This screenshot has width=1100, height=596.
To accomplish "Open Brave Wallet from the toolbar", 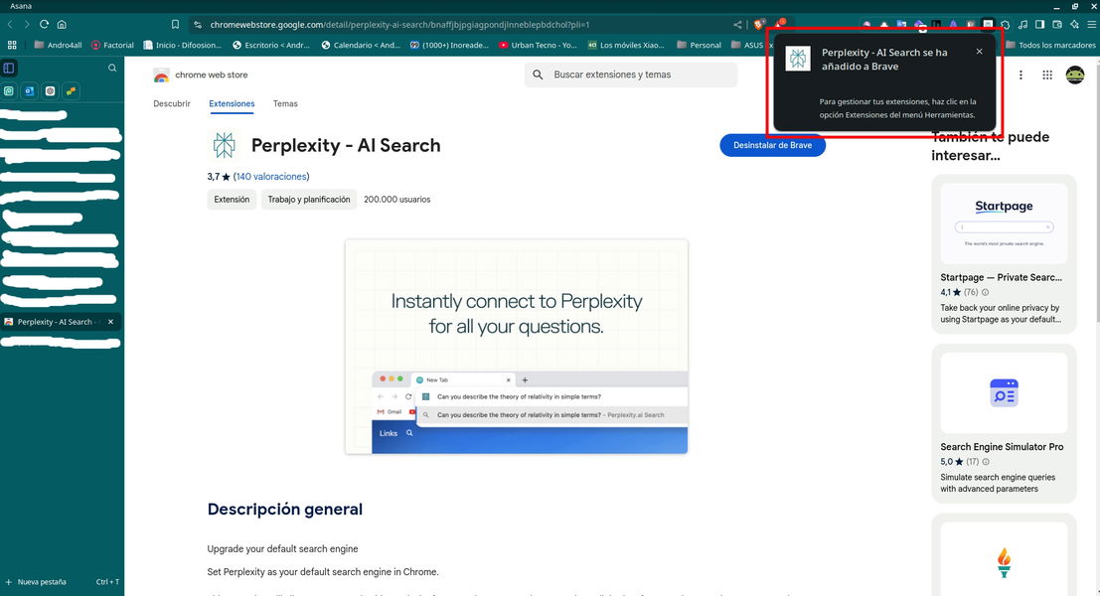I will point(1057,25).
